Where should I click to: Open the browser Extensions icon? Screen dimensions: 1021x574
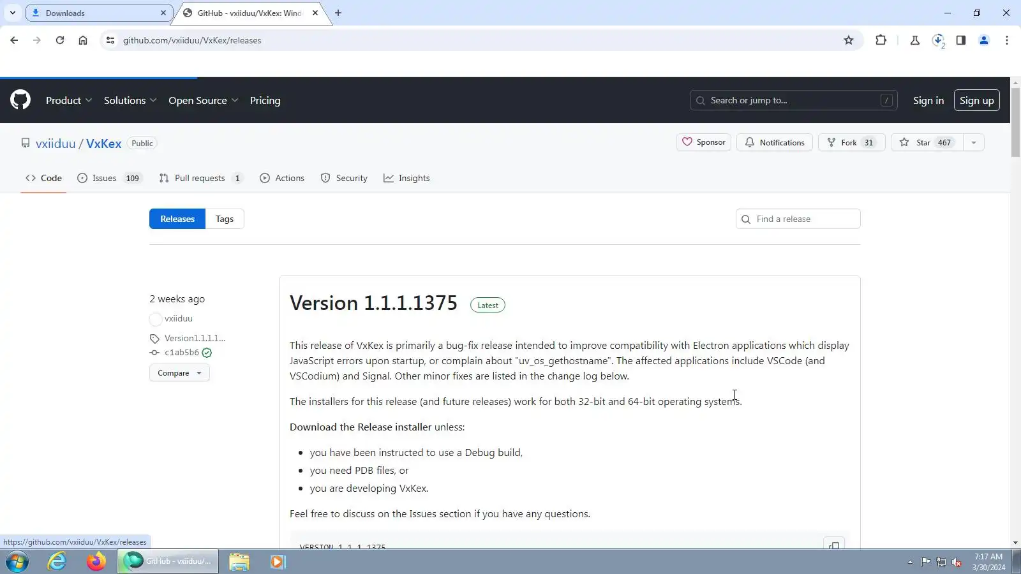click(881, 40)
